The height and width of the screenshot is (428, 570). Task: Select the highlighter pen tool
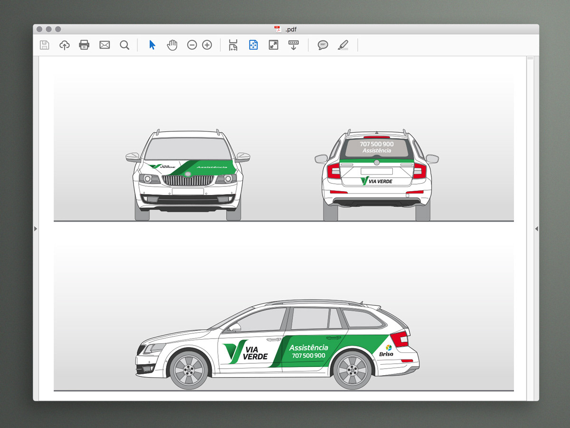click(x=343, y=45)
